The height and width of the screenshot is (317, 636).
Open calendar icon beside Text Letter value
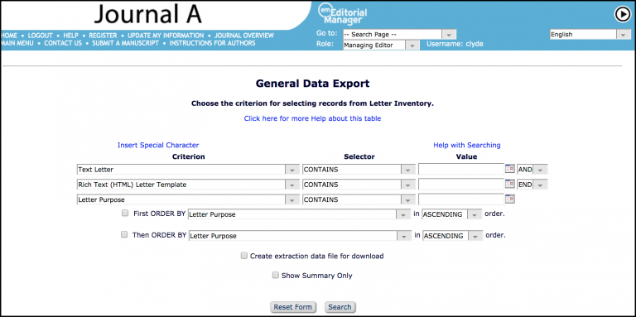[x=510, y=169]
